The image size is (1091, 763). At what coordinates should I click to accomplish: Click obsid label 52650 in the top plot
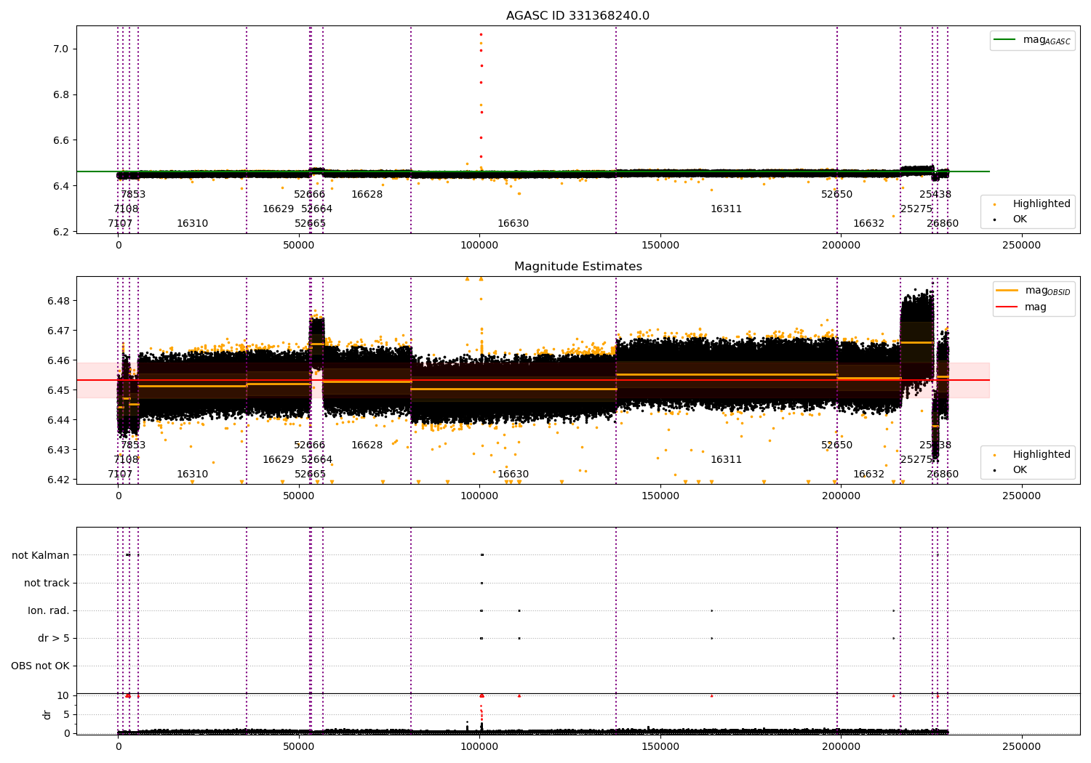click(836, 195)
